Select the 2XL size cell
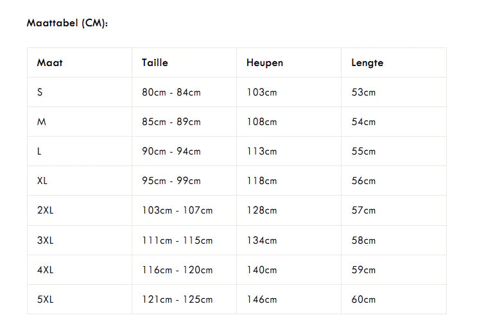This screenshot has height=329, width=477. point(45,210)
